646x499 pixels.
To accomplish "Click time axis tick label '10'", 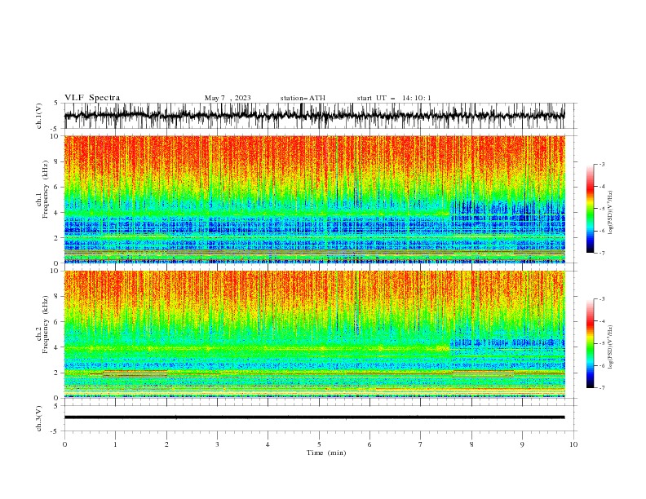I will [x=573, y=444].
